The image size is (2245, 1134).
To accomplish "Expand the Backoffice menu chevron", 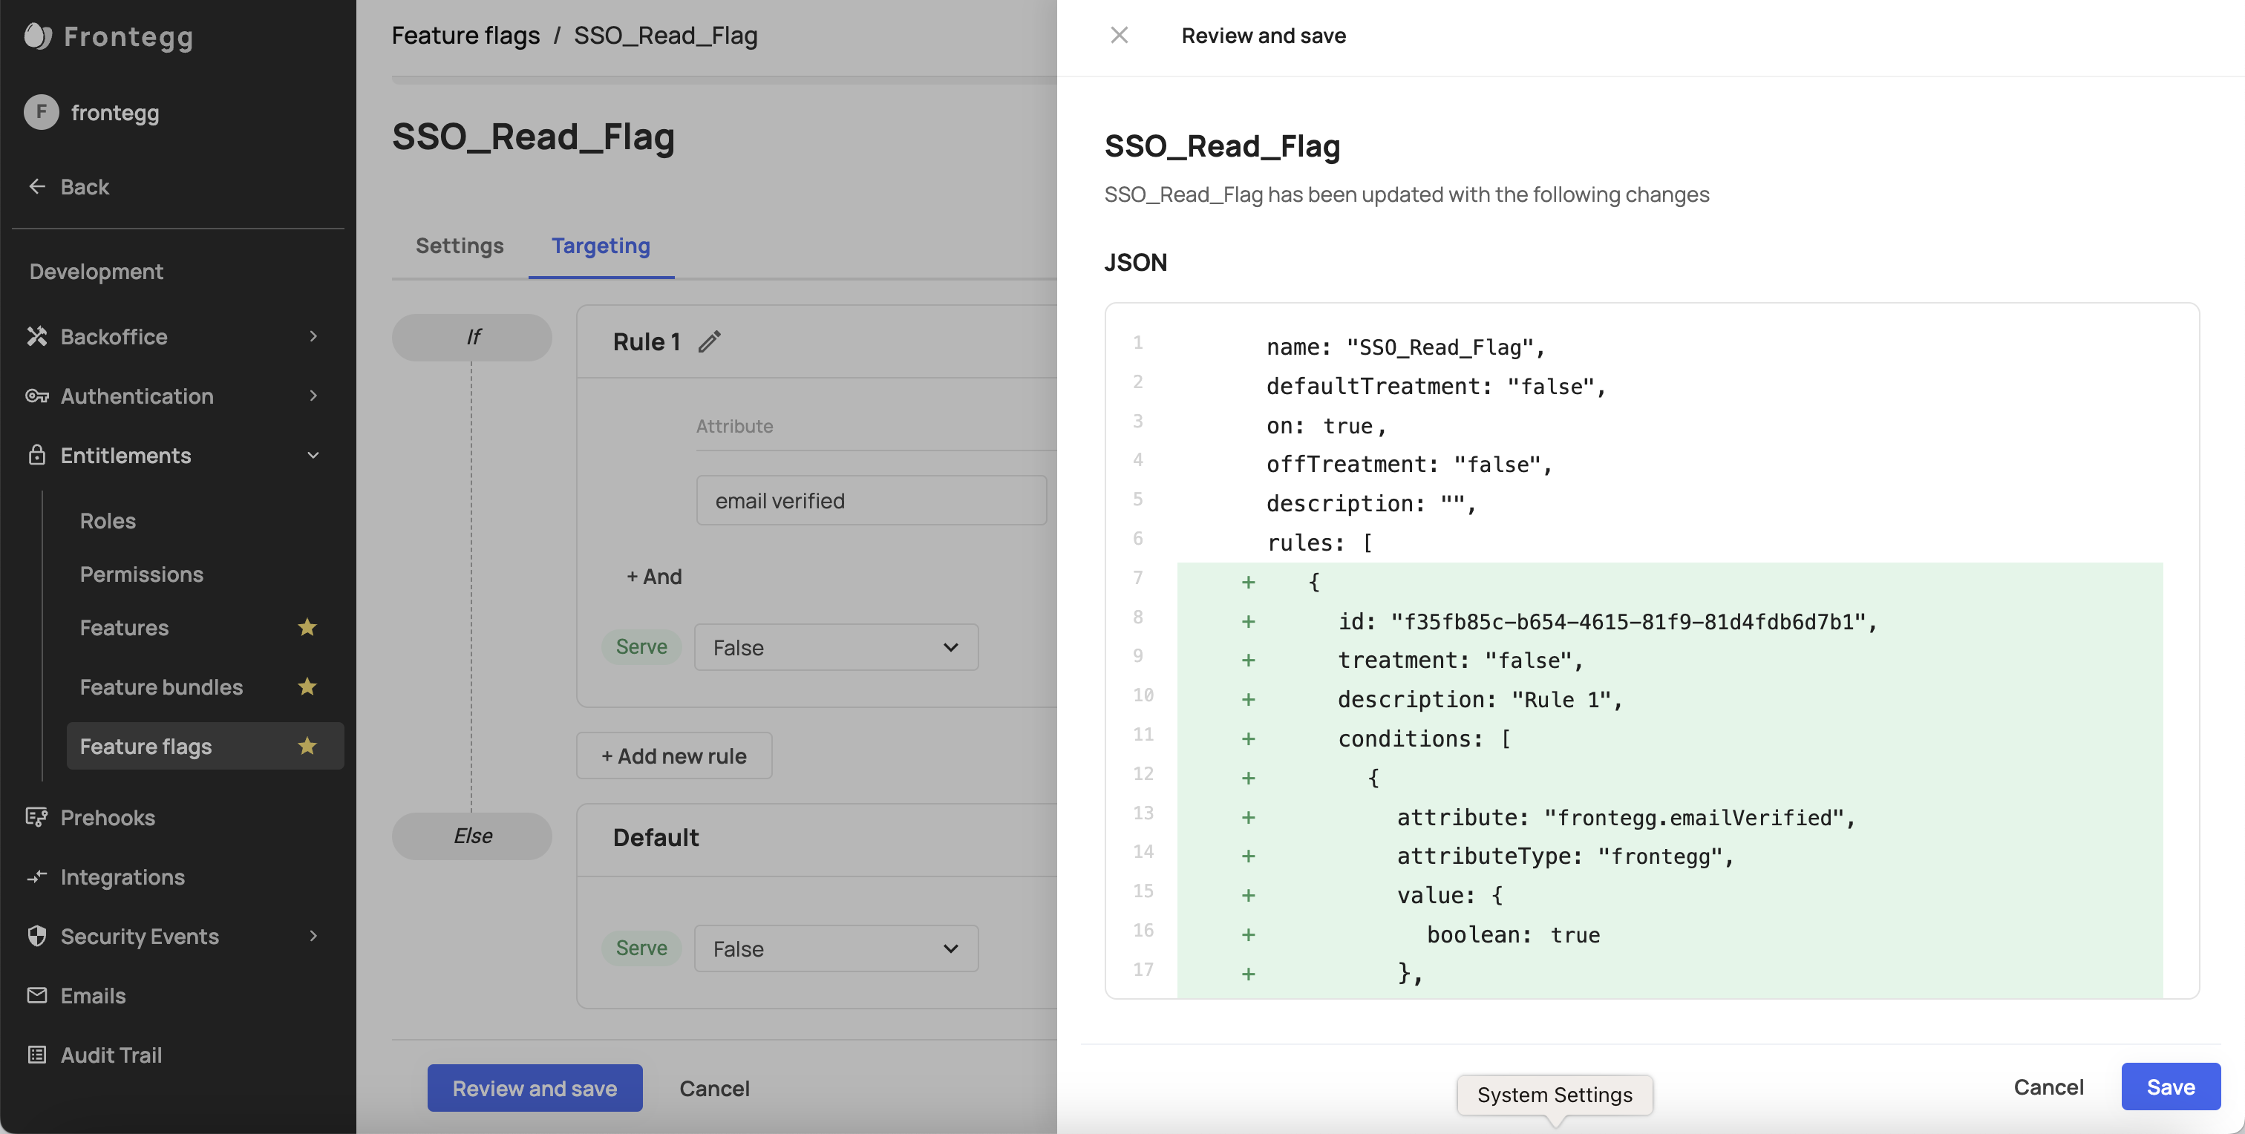I will pyautogui.click(x=314, y=337).
